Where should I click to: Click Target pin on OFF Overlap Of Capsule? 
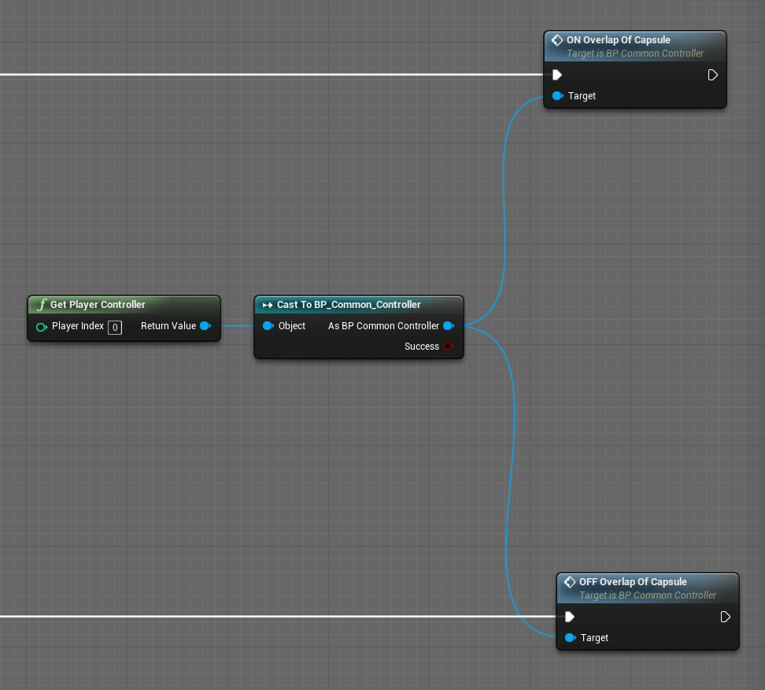pyautogui.click(x=571, y=638)
